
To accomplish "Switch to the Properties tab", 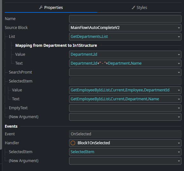I will pyautogui.click(x=51, y=8).
